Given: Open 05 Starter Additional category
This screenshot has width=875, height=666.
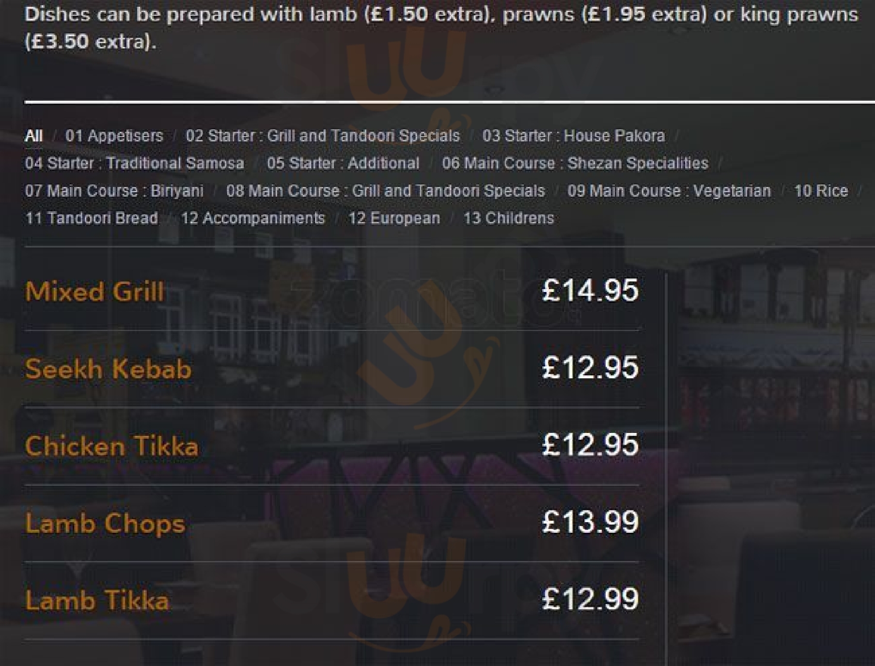Looking at the screenshot, I should click(x=343, y=163).
